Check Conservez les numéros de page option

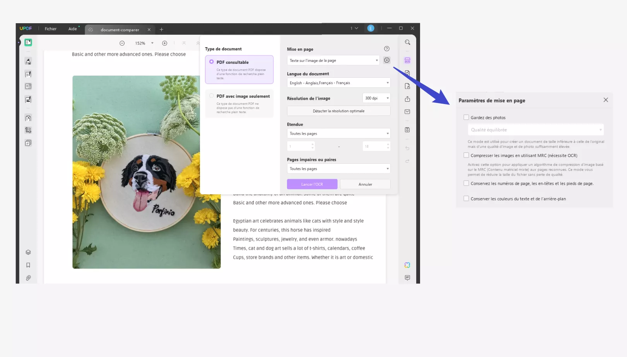click(466, 183)
